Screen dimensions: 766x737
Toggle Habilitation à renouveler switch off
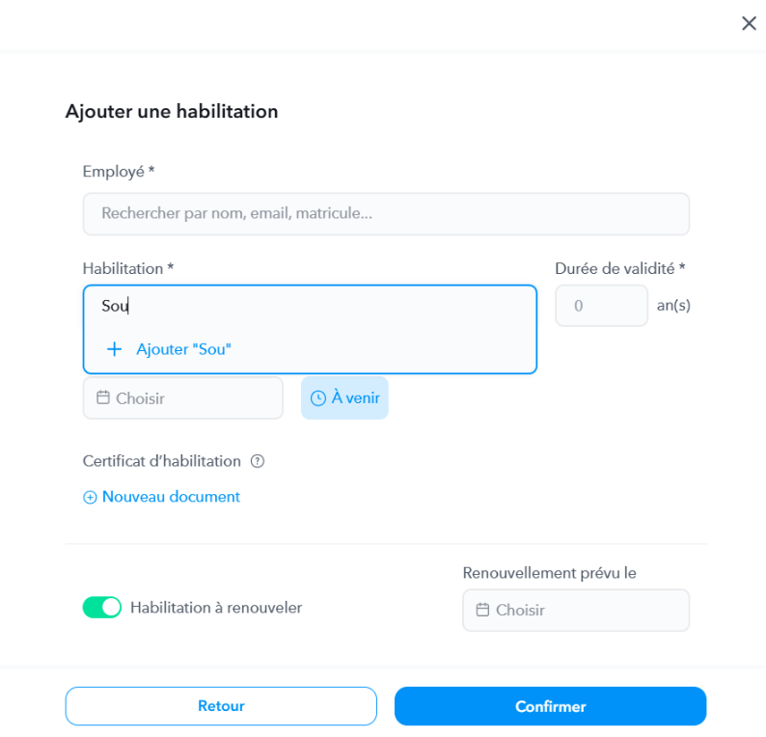tap(102, 607)
